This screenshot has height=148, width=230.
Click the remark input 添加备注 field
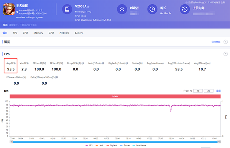tap(23, 25)
